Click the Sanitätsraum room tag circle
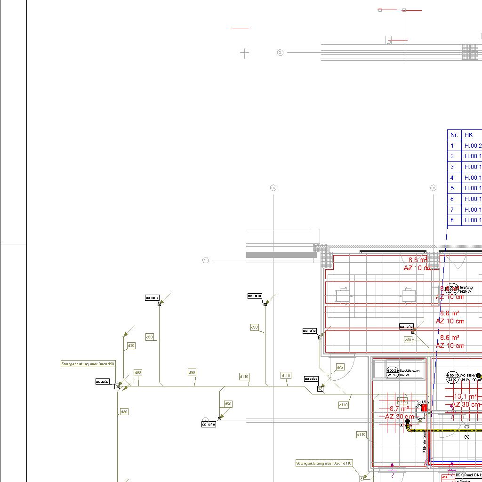 pos(392,372)
